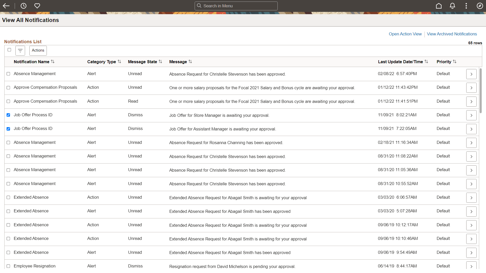Uncheck the Job Offer for Store Manager row
Screen dimensions: 486x273
(x=8, y=115)
